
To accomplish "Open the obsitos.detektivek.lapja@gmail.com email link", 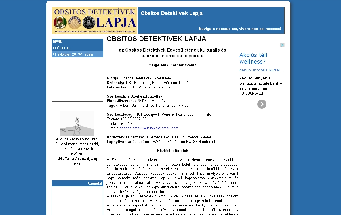I will click(x=149, y=128).
